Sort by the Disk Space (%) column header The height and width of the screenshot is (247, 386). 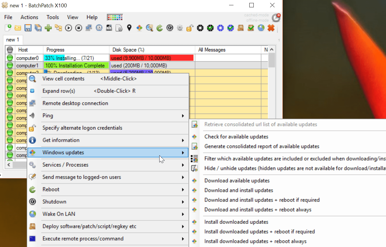tap(152, 50)
